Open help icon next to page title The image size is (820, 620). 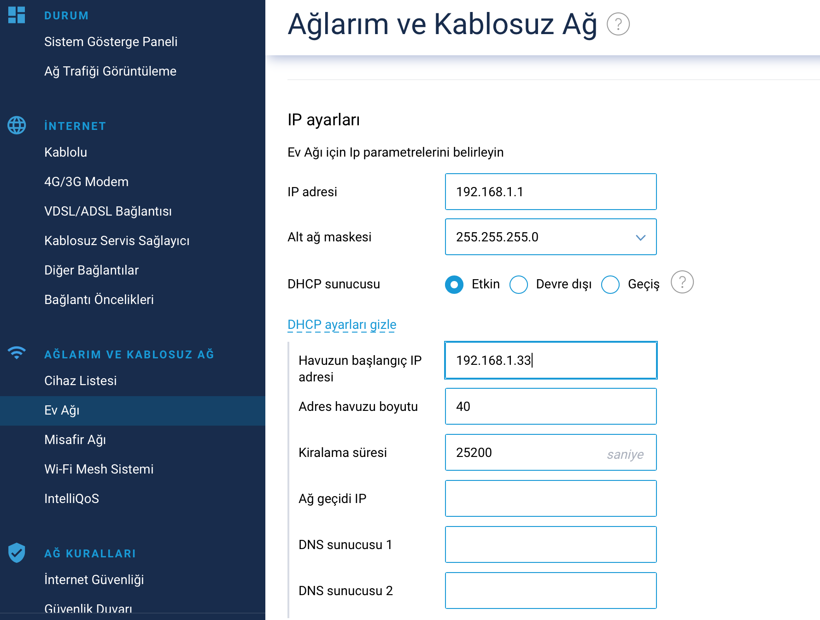coord(618,24)
